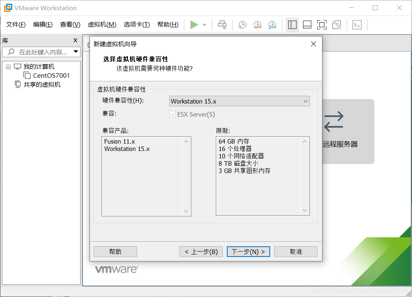The image size is (412, 297).
Task: Click the 上一步(B) back button
Action: click(201, 252)
